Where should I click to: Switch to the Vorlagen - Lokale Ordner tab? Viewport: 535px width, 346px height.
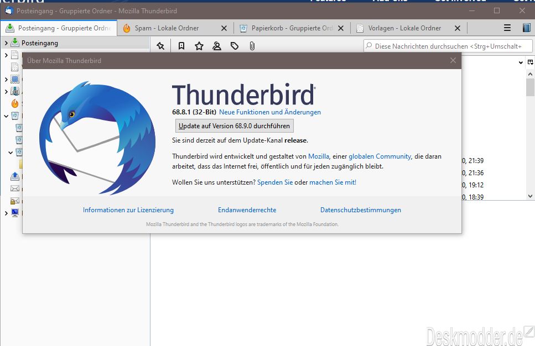pyautogui.click(x=409, y=28)
